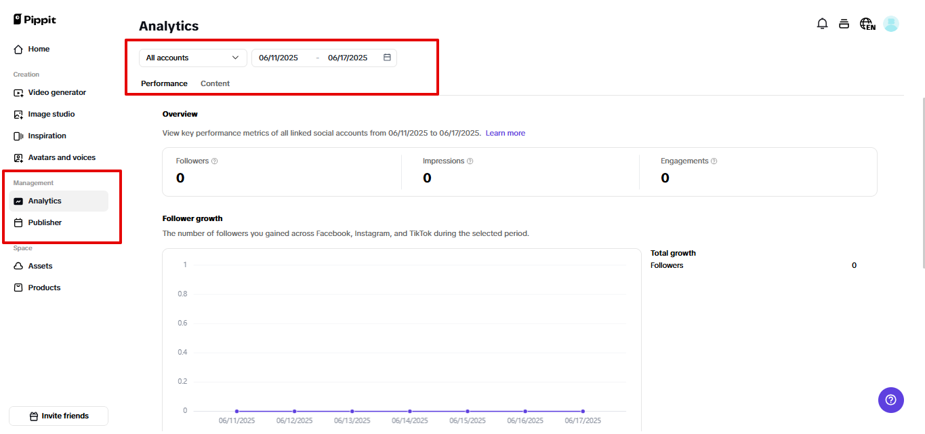
Task: Click the Engagements info tooltip
Action: click(x=712, y=161)
